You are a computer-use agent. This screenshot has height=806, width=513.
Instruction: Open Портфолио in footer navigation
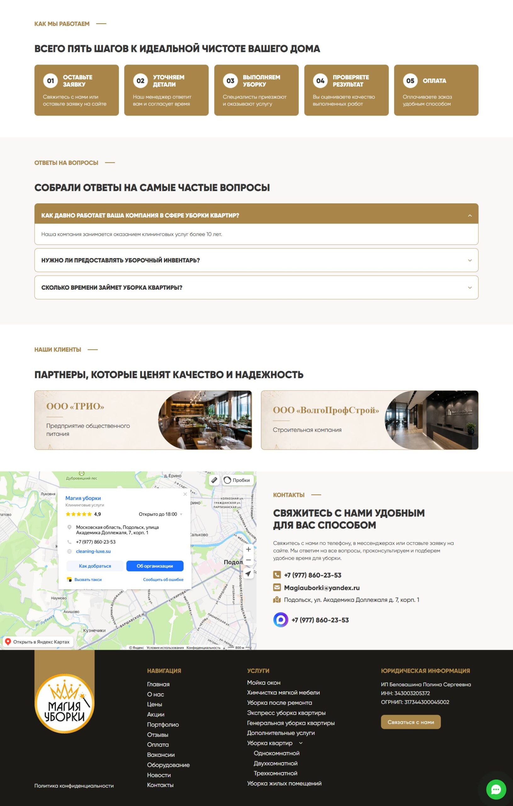pos(163,724)
